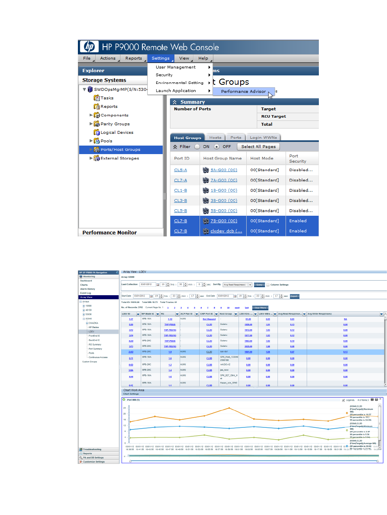Click the Export button

[x=295, y=296]
